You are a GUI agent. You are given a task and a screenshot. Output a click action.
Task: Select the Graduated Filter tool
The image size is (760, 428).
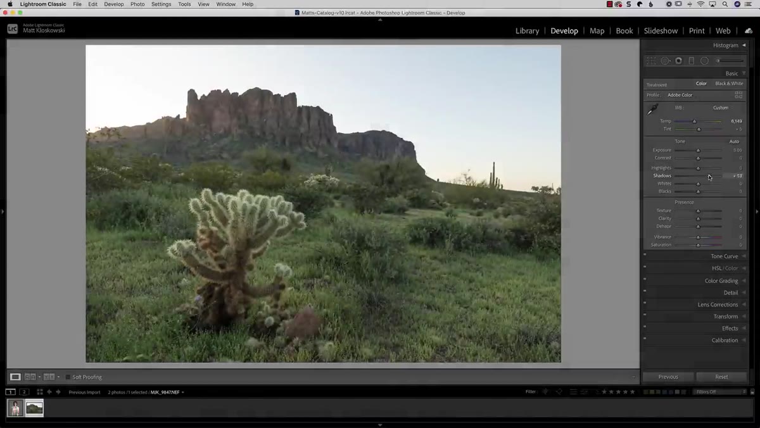[692, 61]
